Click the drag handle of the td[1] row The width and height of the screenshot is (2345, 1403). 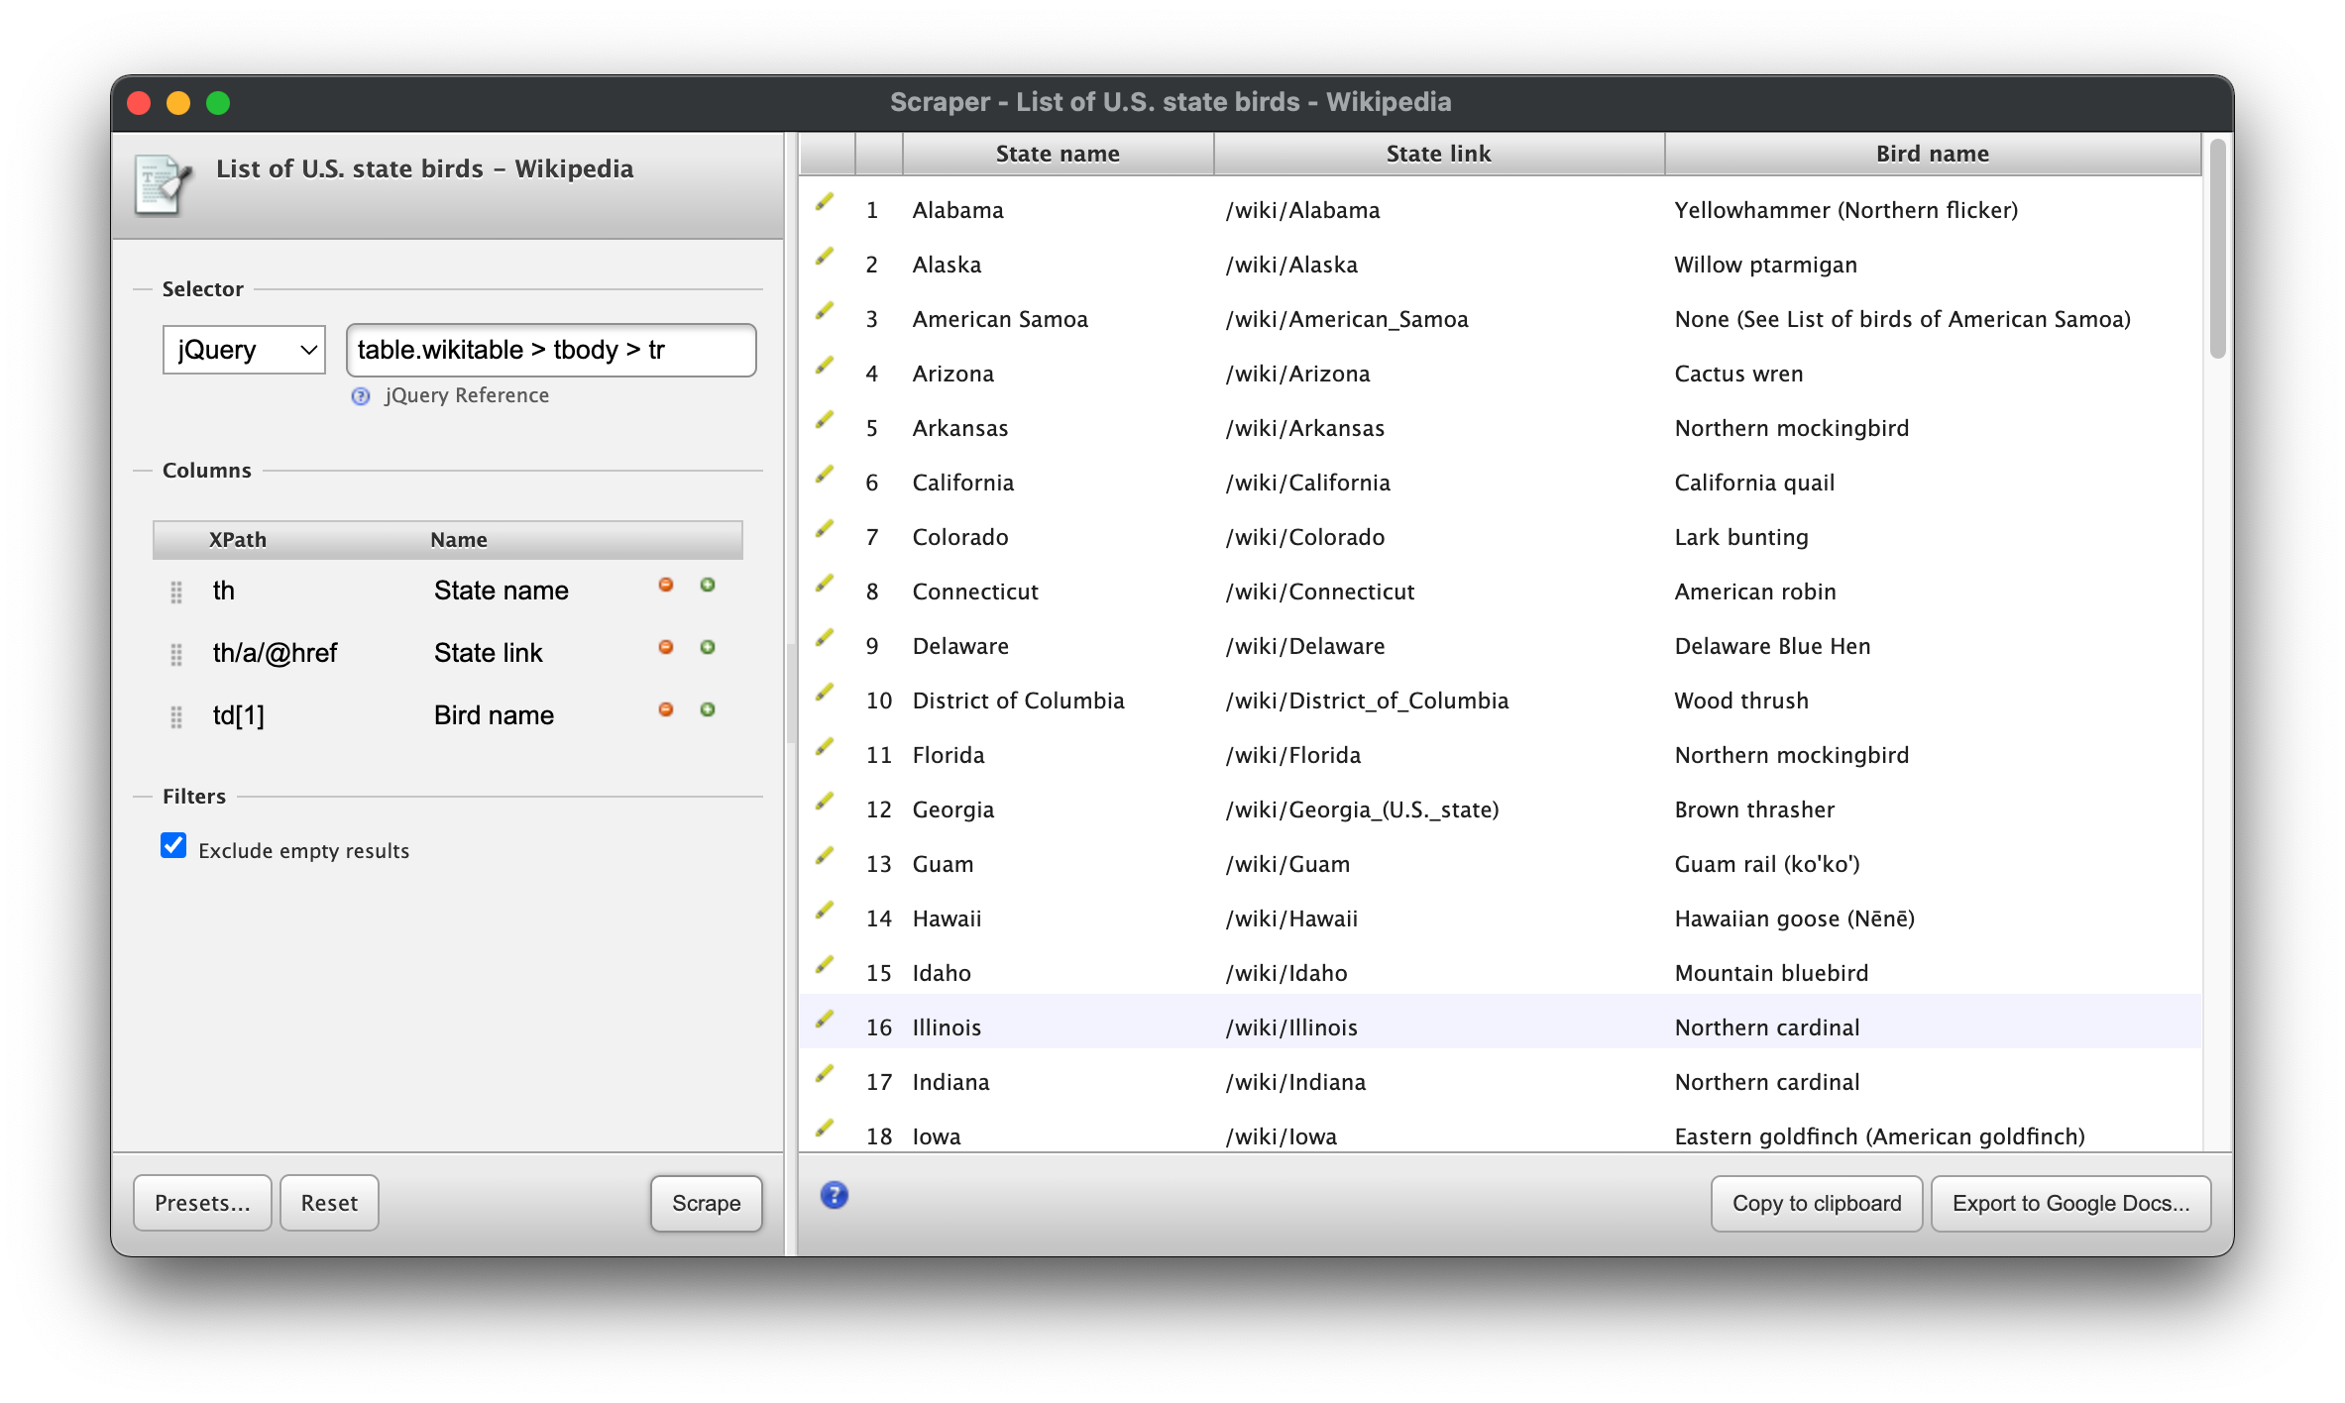pos(176,716)
